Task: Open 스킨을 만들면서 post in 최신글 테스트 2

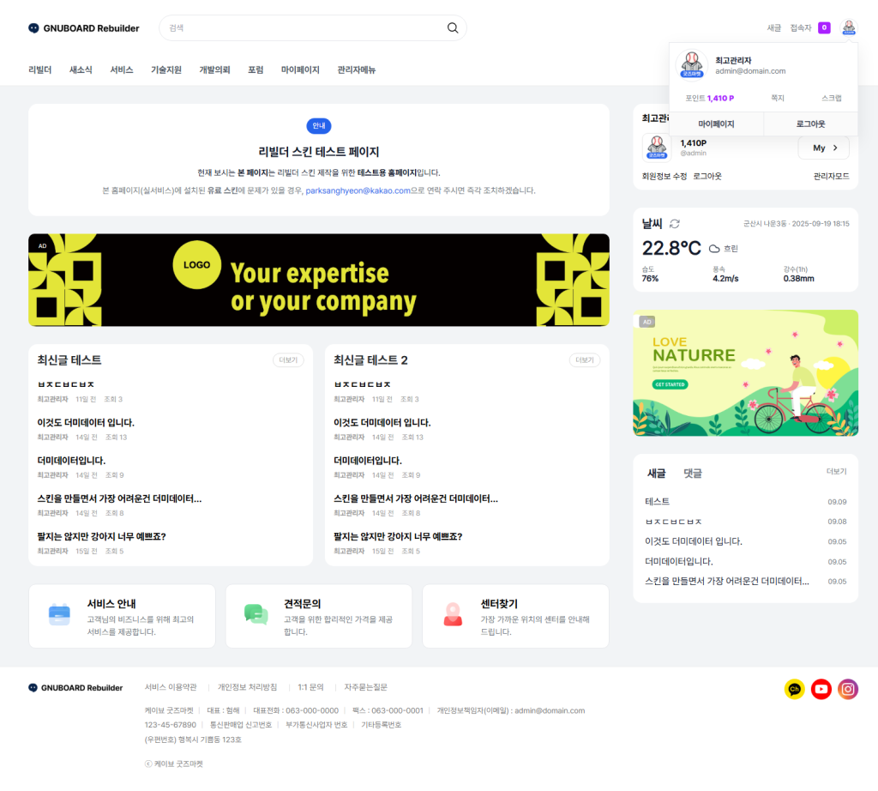Action: pos(416,498)
